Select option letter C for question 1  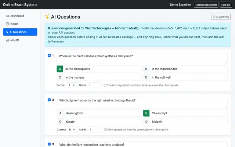coord(60,78)
